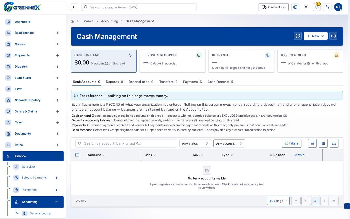Sort the table by Balance column
The width and height of the screenshot is (350, 219).
pos(278,155)
